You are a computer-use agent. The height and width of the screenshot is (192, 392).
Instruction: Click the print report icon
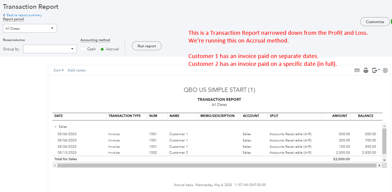click(x=366, y=71)
